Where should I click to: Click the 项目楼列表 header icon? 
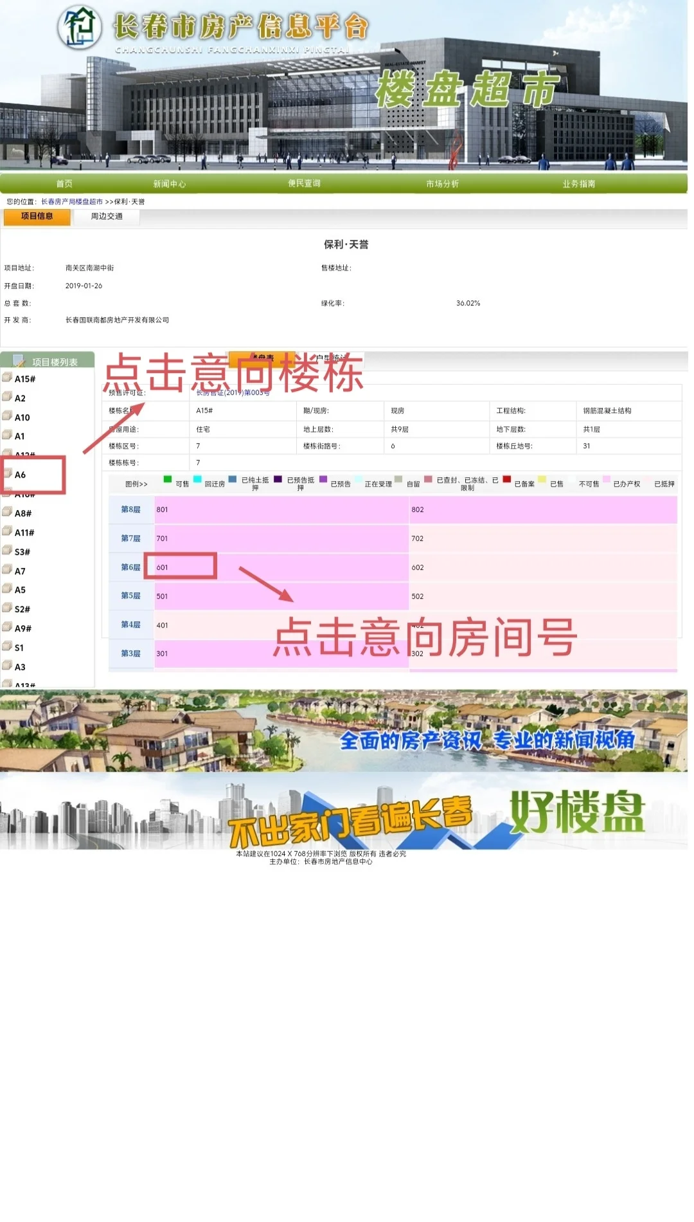(x=19, y=361)
